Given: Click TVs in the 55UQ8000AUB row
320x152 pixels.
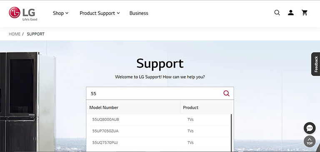Looking at the screenshot, I should point(190,120).
